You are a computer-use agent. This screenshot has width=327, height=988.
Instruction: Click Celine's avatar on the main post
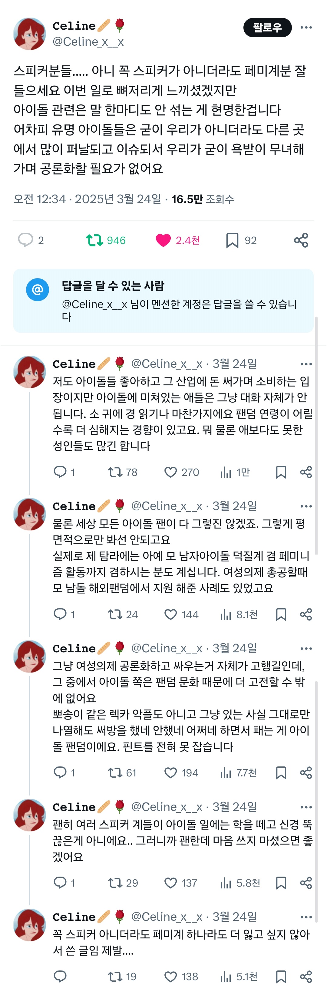point(30,34)
